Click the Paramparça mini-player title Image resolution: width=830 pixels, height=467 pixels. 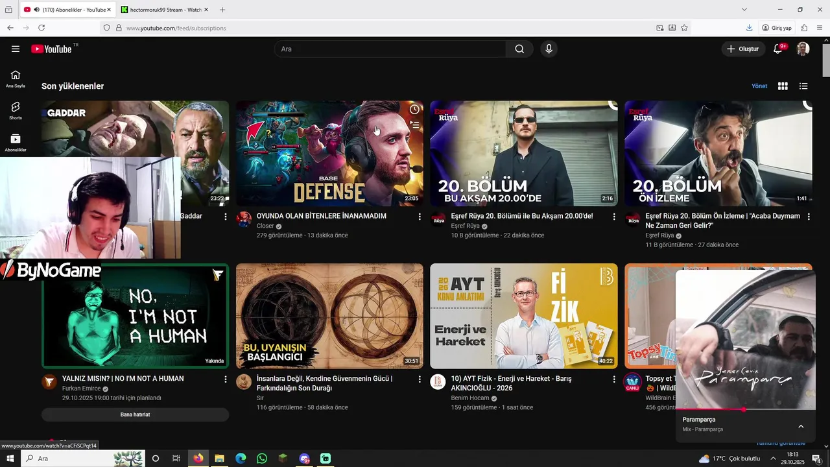[699, 420]
